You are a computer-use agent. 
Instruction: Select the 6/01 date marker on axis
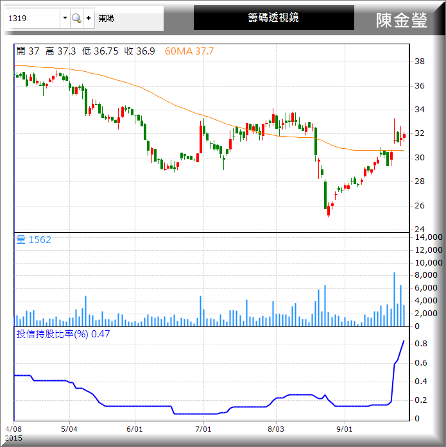coord(134,428)
